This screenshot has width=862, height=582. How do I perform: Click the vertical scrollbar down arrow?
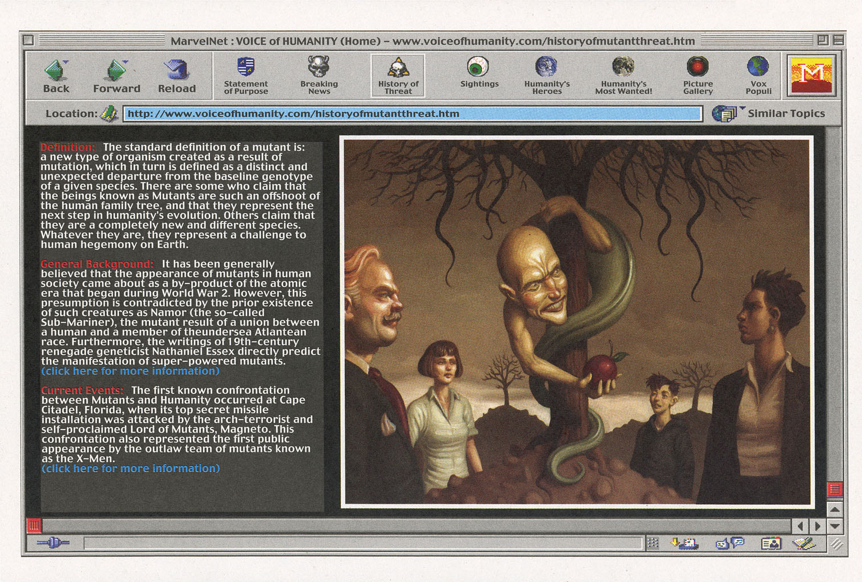pos(834,526)
